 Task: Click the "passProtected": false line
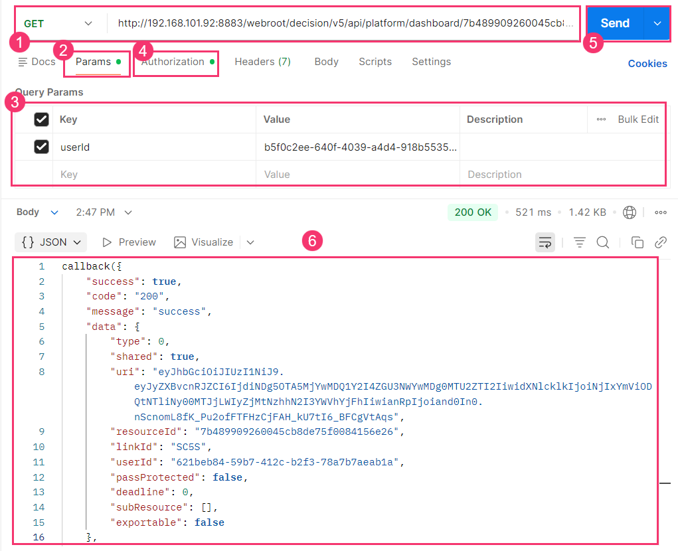179,477
